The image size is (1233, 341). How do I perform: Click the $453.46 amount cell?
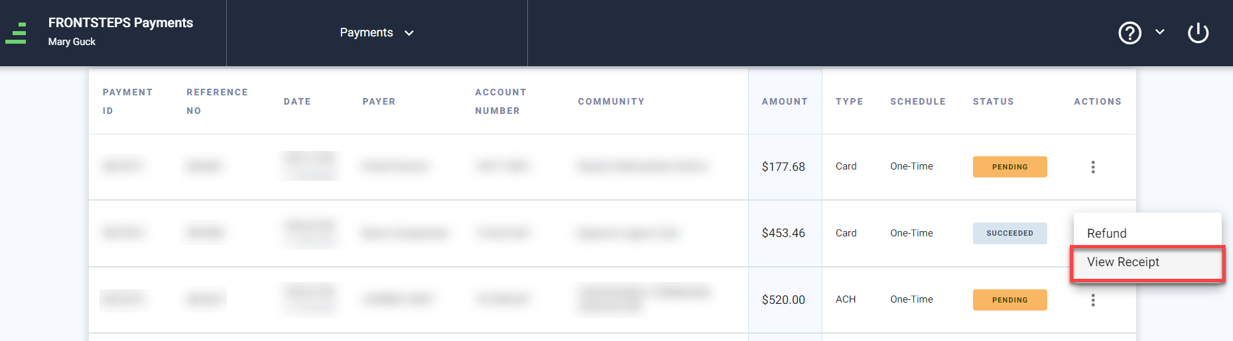(783, 233)
